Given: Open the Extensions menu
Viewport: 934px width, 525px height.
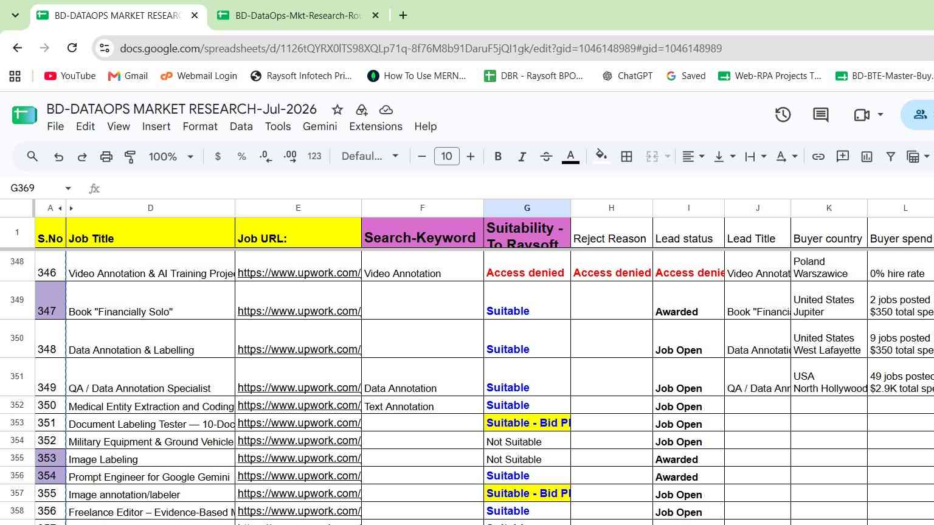Looking at the screenshot, I should 375,126.
